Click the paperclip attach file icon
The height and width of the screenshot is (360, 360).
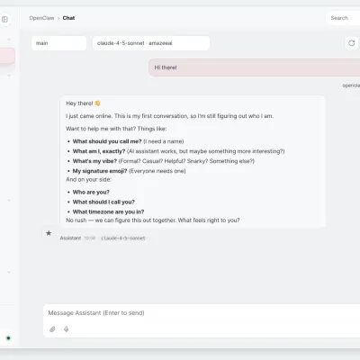52,329
